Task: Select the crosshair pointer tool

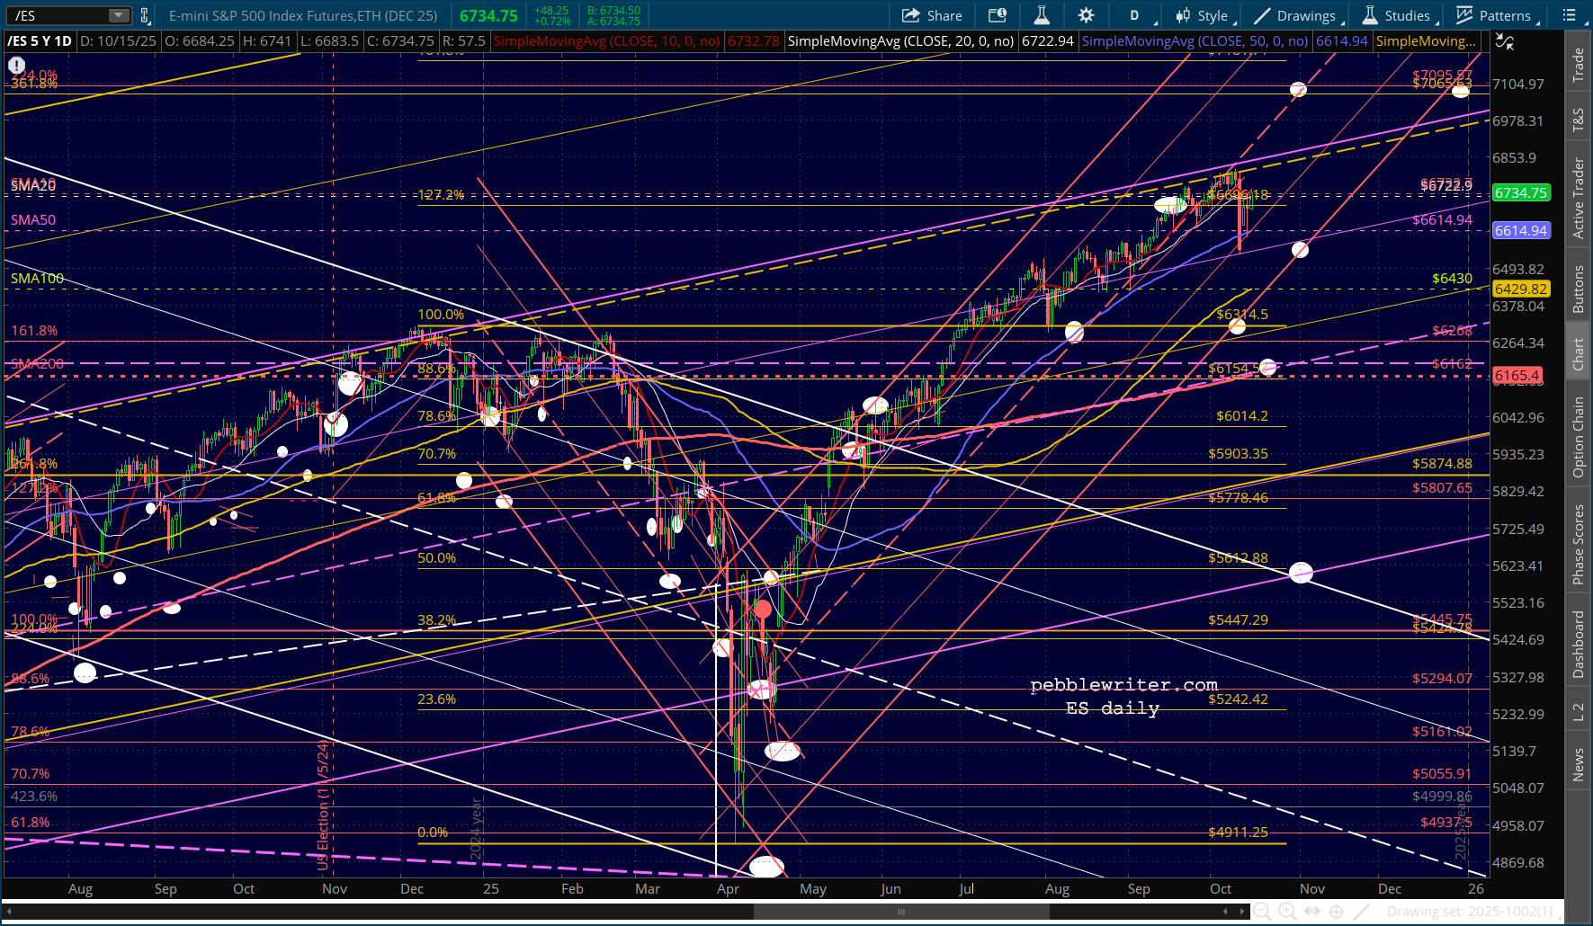Action: pos(1337,912)
